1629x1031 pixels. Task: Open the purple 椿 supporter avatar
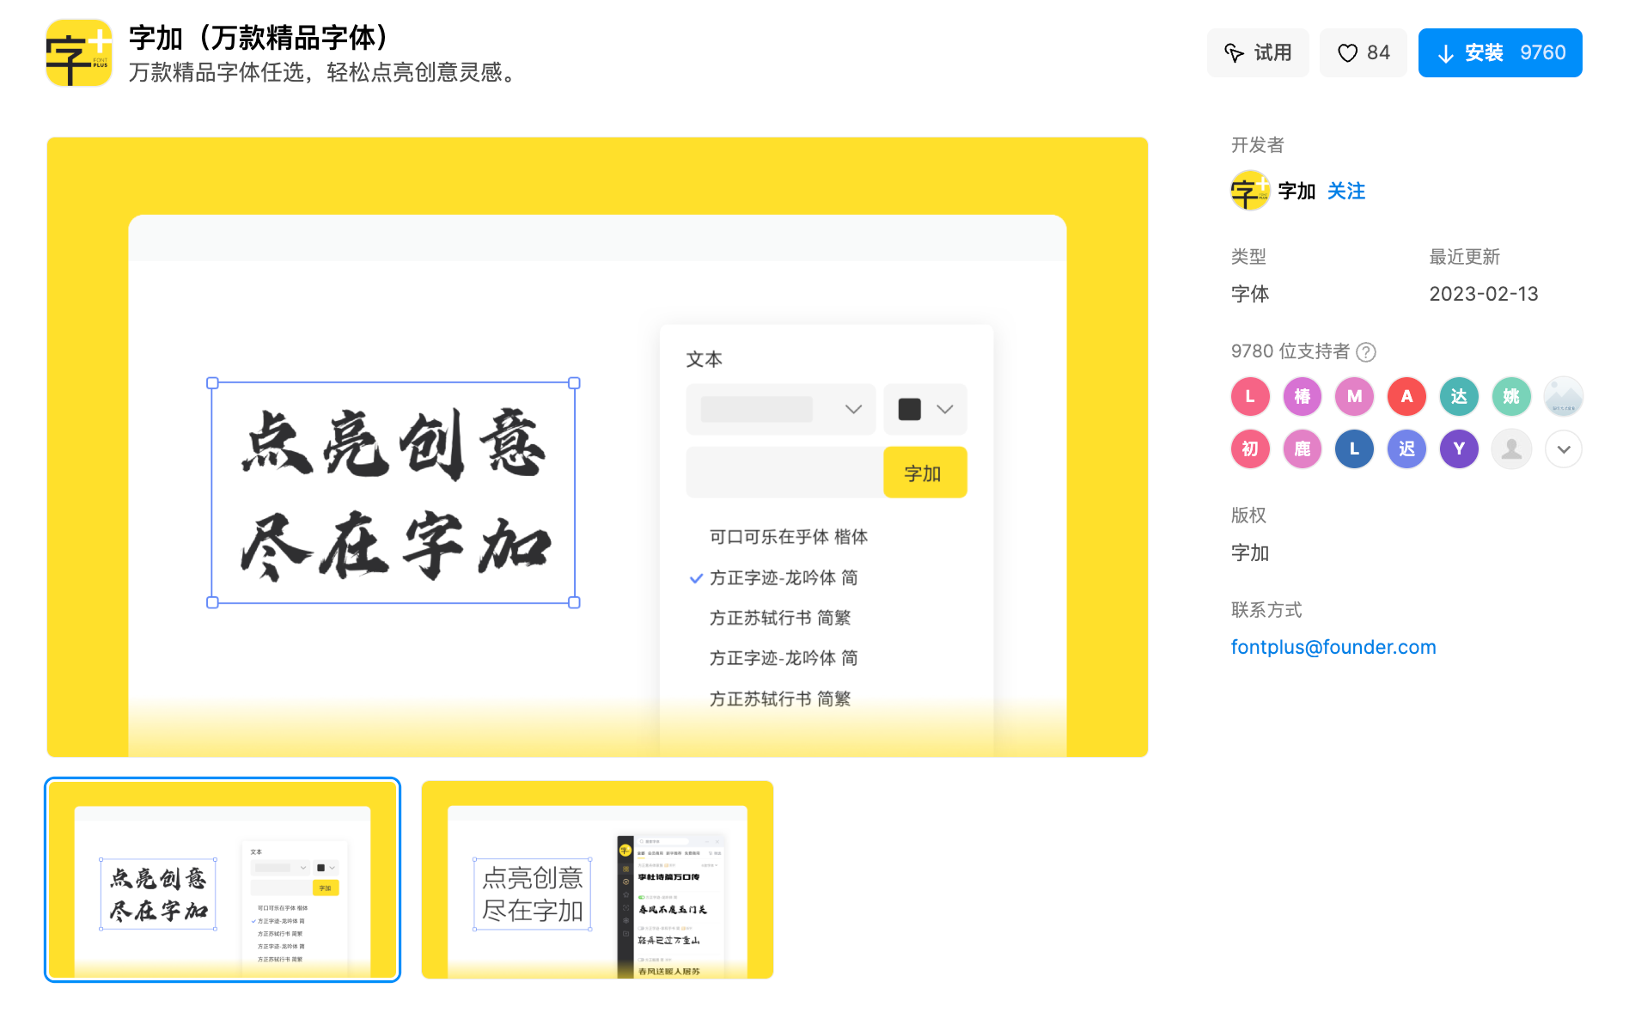coord(1303,396)
